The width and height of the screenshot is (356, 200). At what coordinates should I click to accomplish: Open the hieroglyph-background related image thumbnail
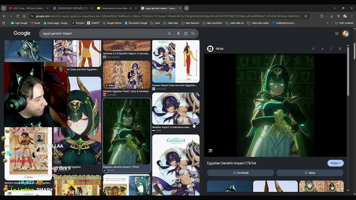click(322, 186)
